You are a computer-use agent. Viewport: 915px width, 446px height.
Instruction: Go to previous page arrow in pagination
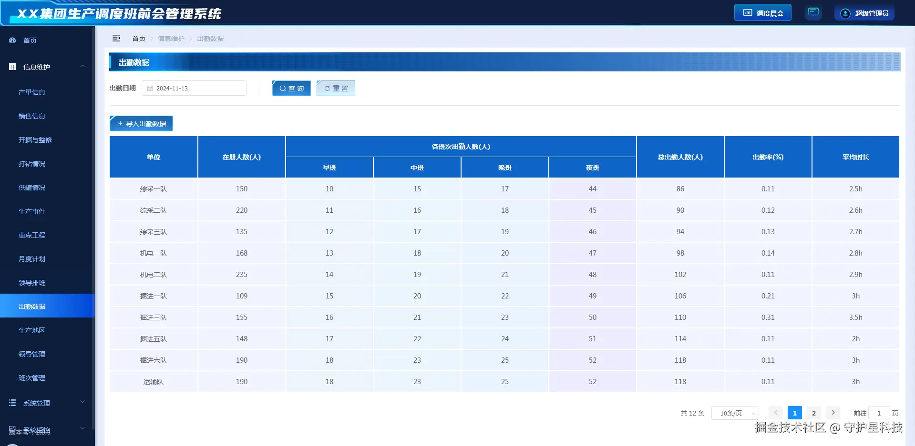[775, 413]
